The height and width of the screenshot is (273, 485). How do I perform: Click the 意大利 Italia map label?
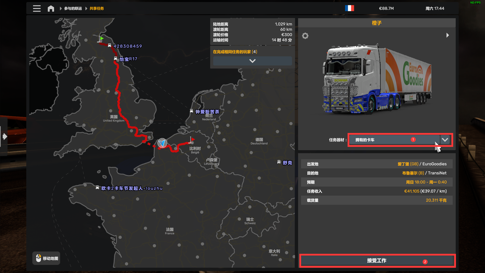[274, 253]
